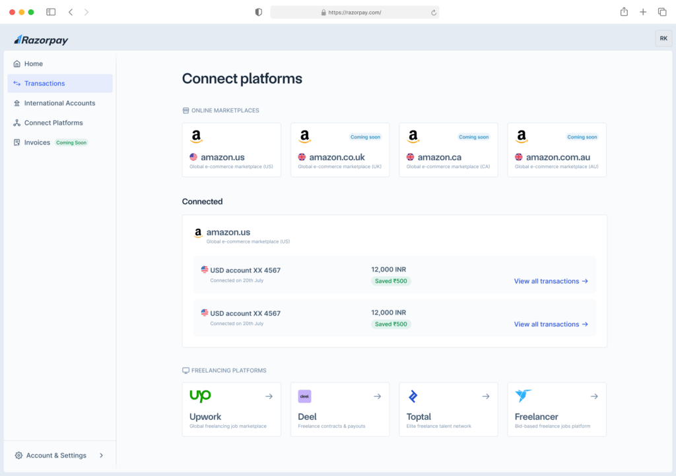Image resolution: width=676 pixels, height=476 pixels.
Task: Open the browser tab overview icon
Action: point(662,12)
